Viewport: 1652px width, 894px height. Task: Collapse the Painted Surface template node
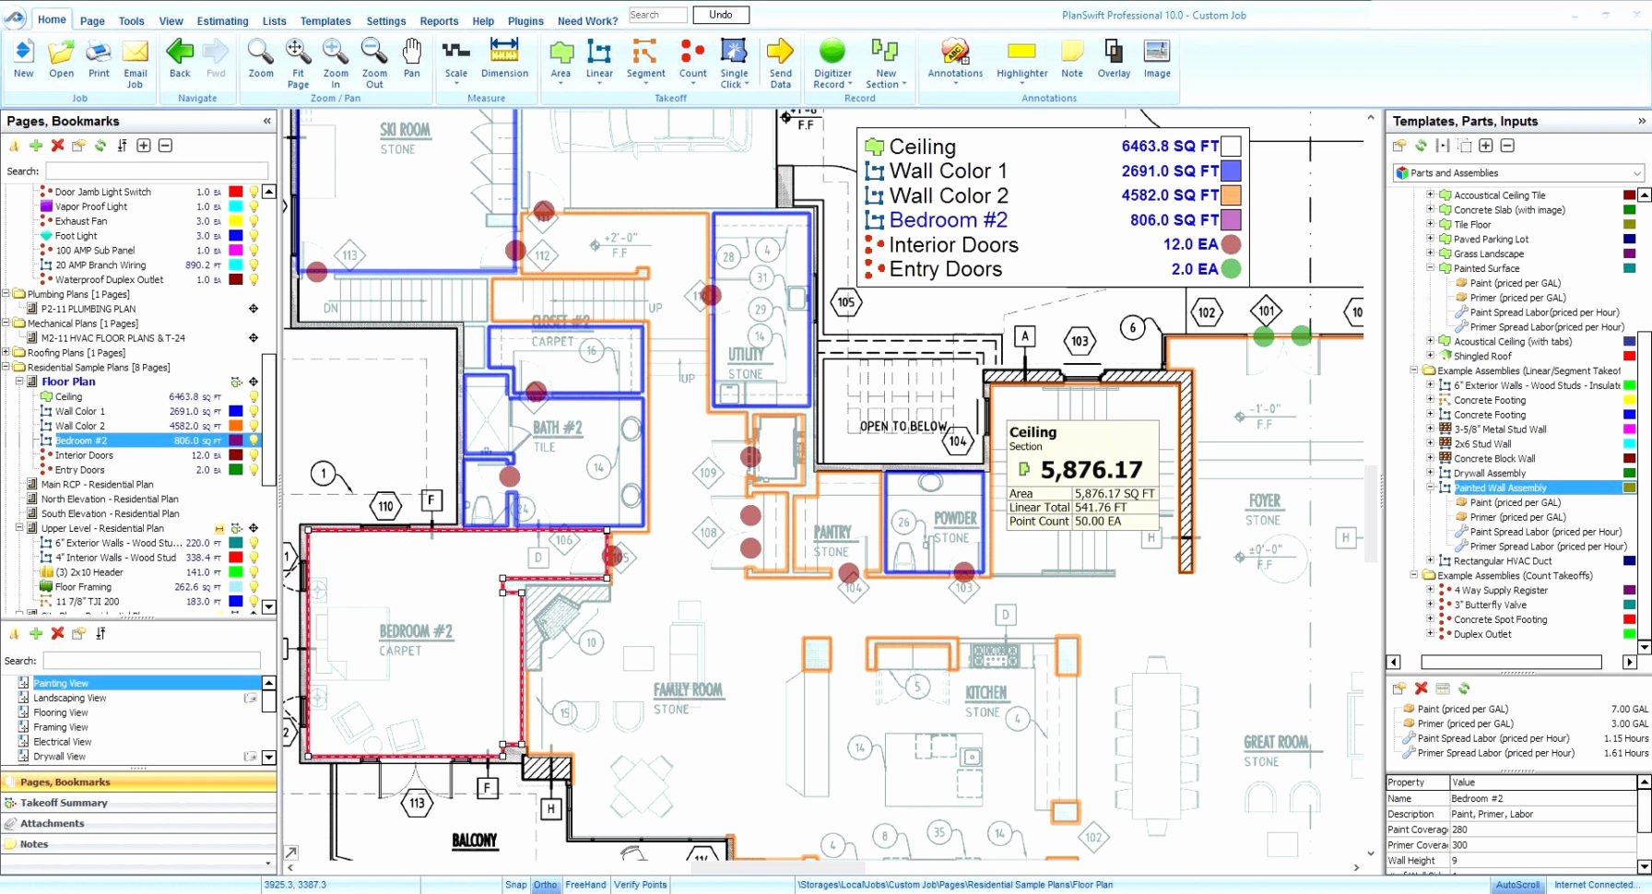tap(1430, 268)
